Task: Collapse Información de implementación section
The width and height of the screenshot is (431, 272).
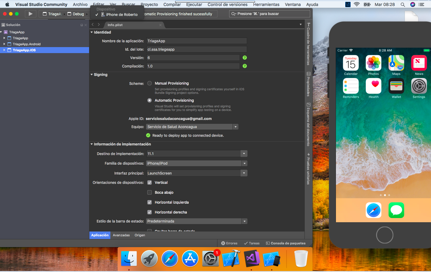Action: pos(92,144)
